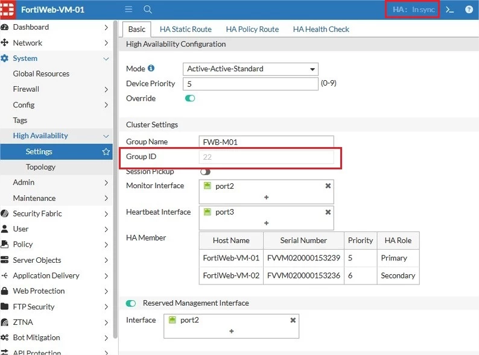Click the Fortinet logo icon
The image size is (479, 355).
(7, 9)
